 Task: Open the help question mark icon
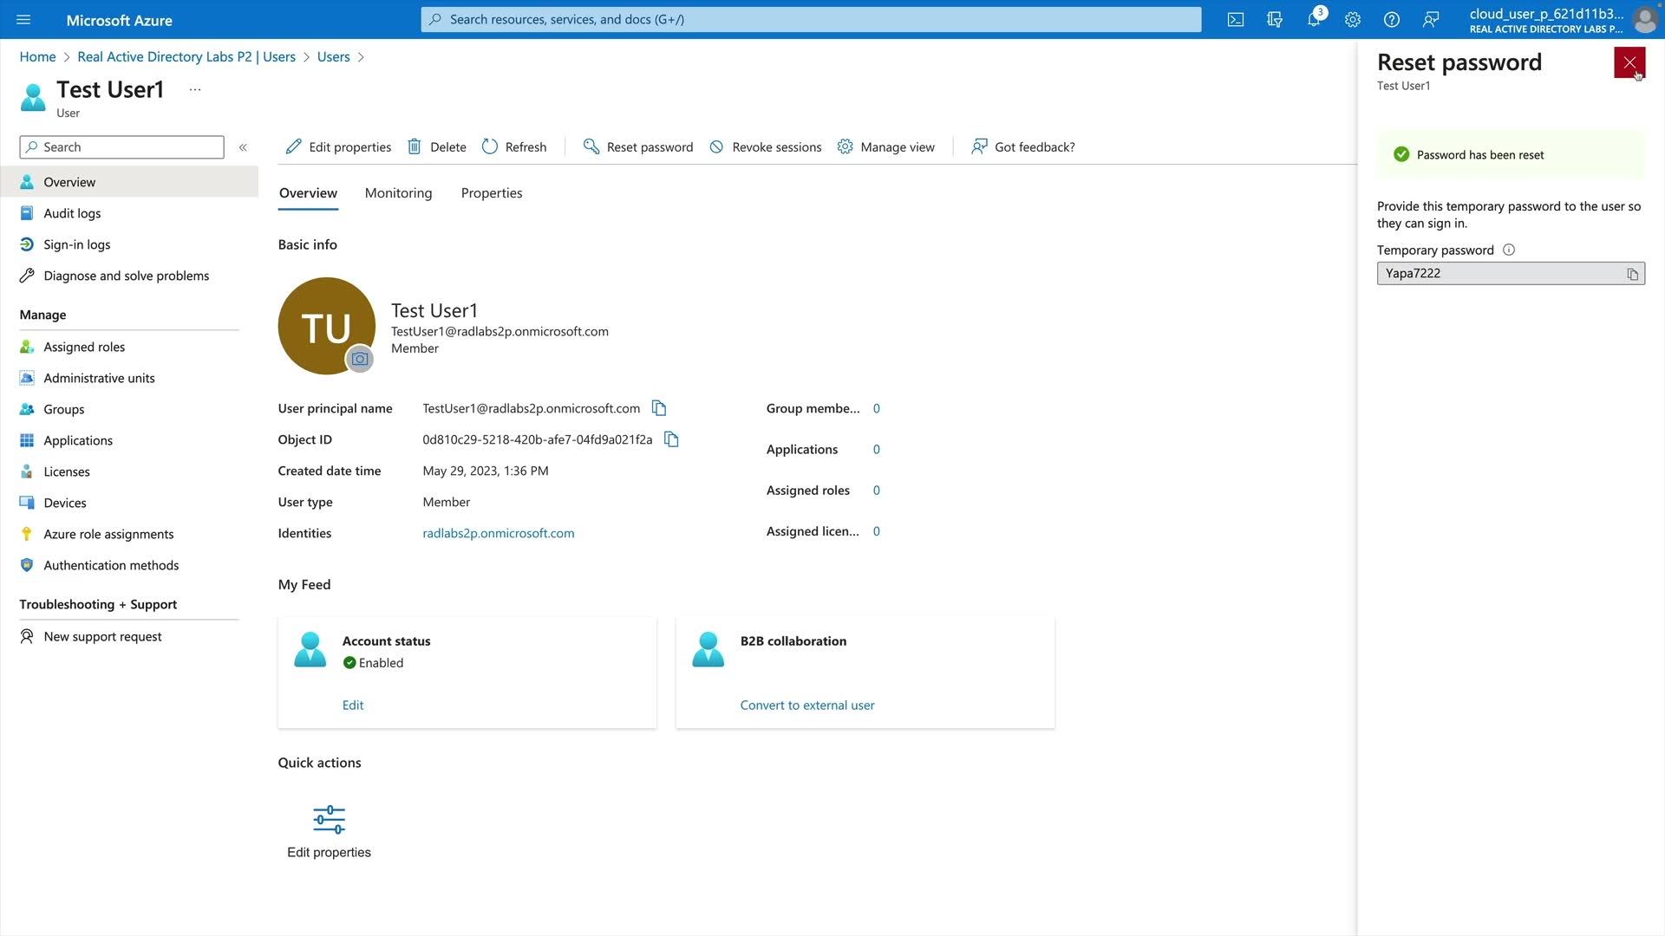click(x=1392, y=19)
